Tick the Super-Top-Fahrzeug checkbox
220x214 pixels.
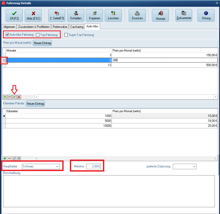(x=66, y=35)
